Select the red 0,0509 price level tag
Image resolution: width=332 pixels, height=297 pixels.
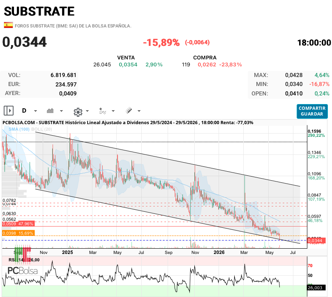coord(18,224)
